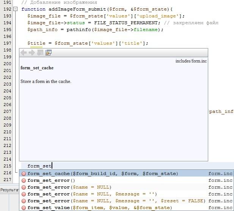
Task: Collapse the addImageForm_submit function fold
Action: click(x=15, y=9)
